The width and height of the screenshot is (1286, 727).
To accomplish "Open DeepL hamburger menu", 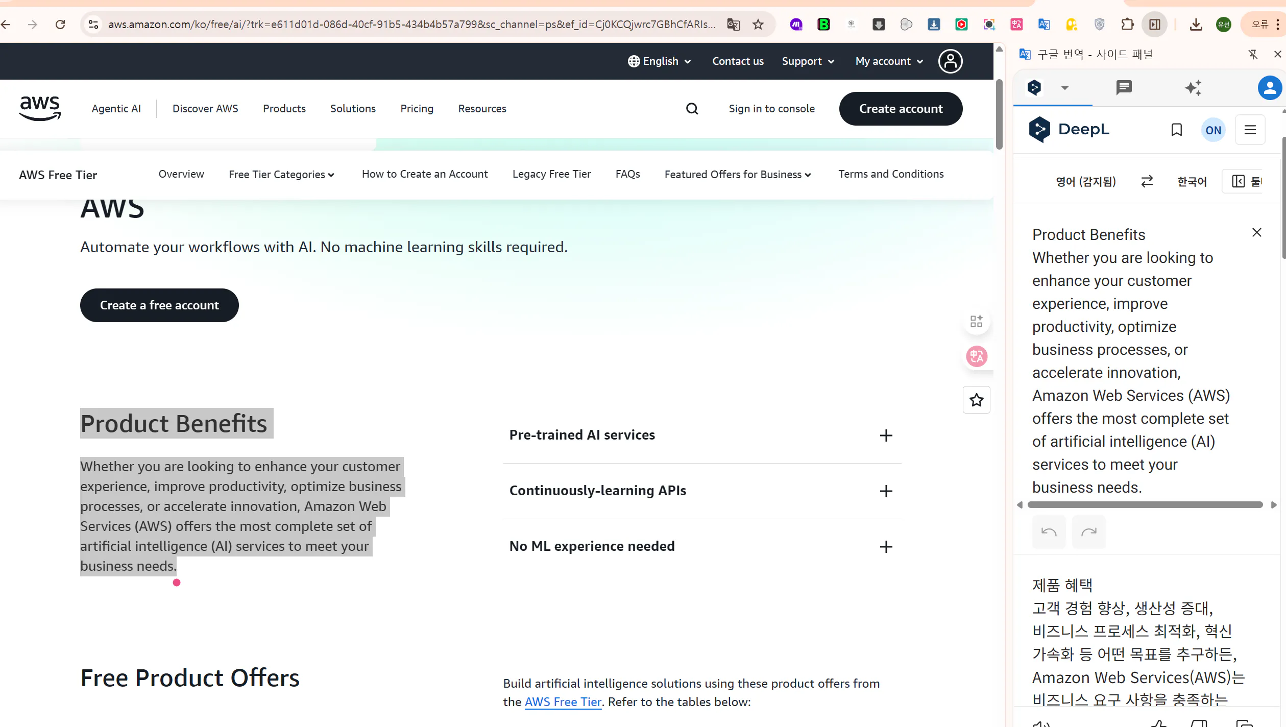I will click(x=1250, y=130).
